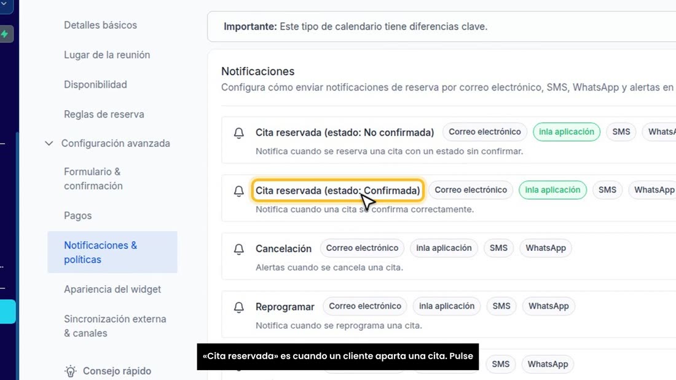The width and height of the screenshot is (676, 380).
Task: Click the lightbulb icon next to Consejo rápido
Action: coord(70,371)
